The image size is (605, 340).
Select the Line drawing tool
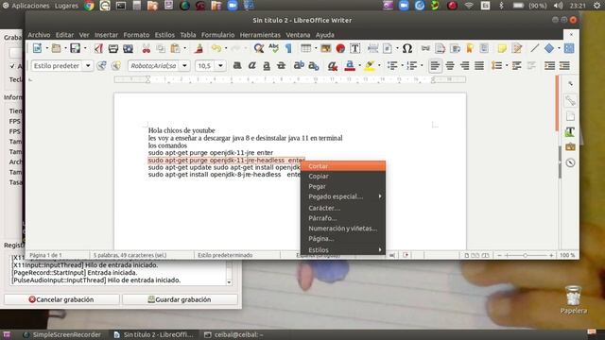(534, 48)
